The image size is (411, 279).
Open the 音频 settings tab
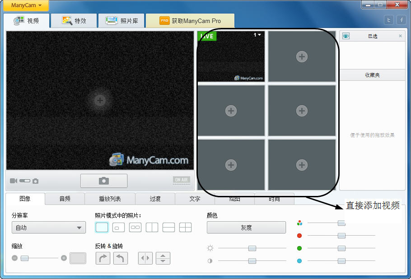tap(65, 199)
